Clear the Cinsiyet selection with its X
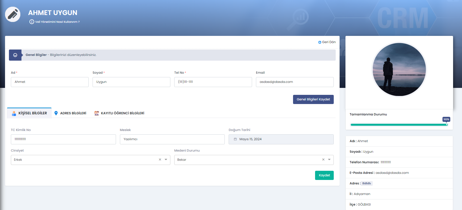 coord(160,160)
